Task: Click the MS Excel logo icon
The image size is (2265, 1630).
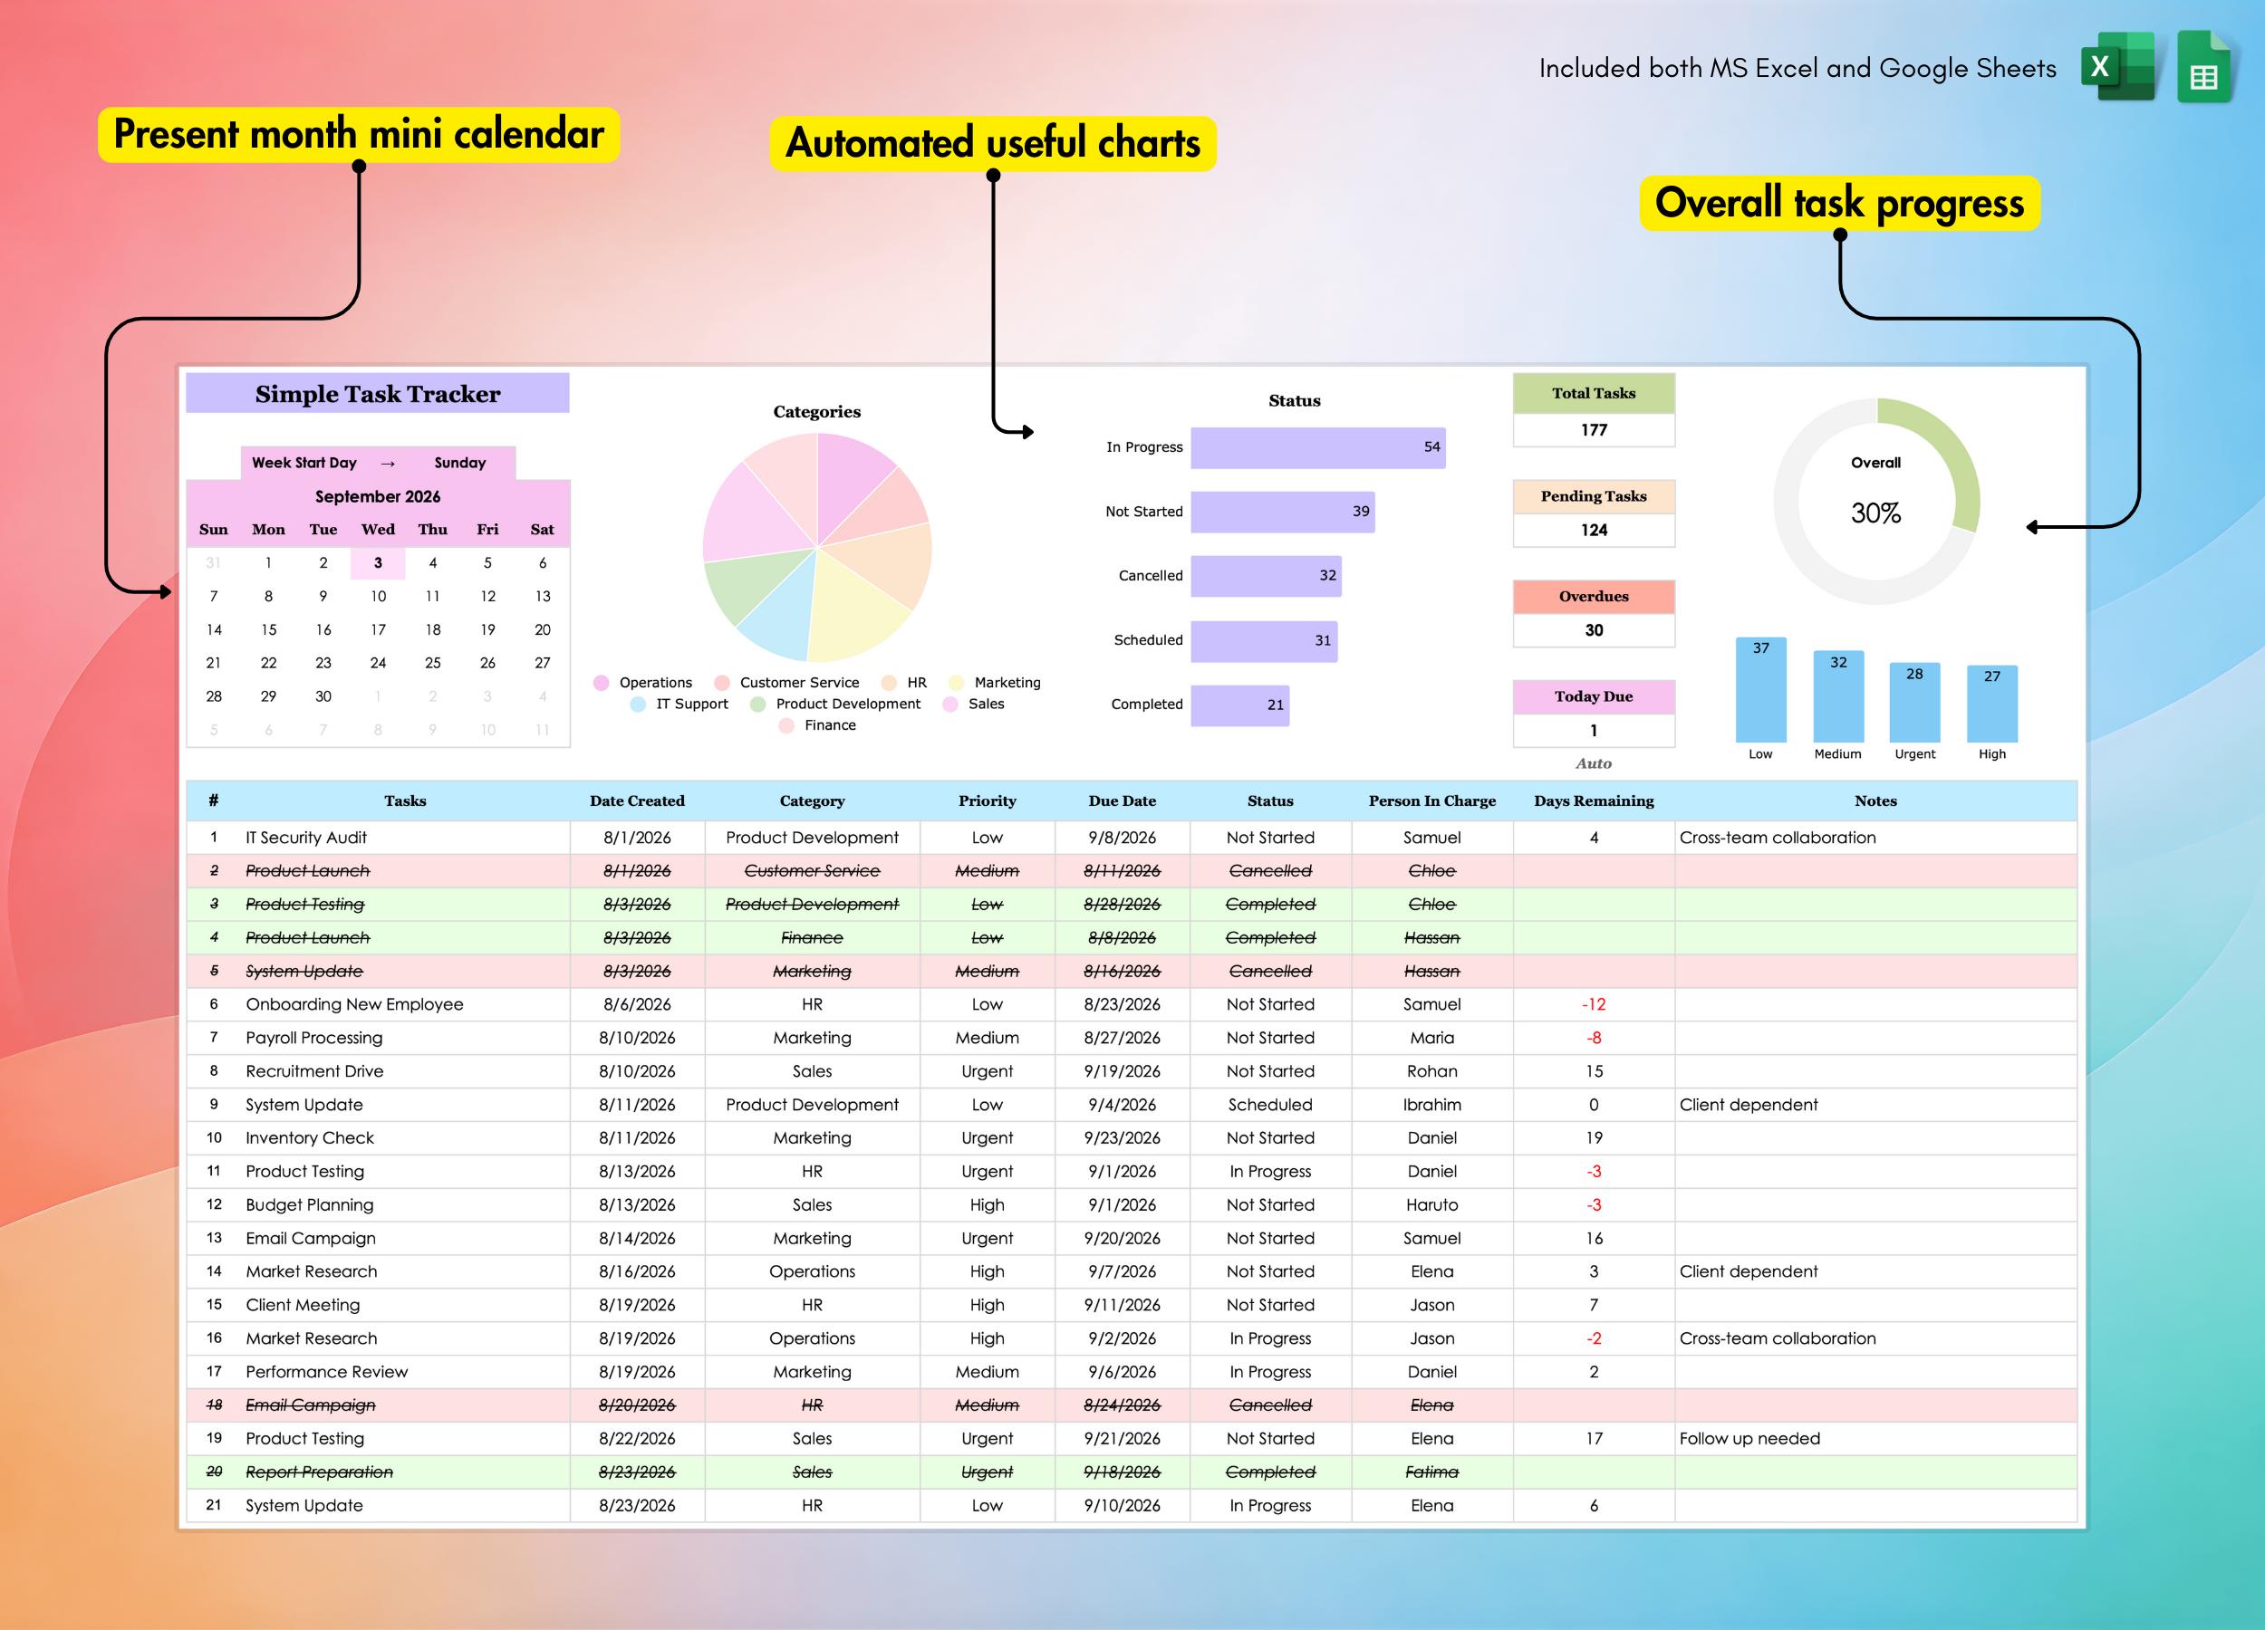Action: click(x=2118, y=66)
